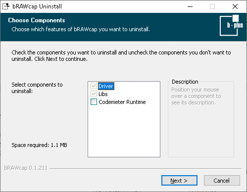Minimize the bRAWcap Uninstall window
Screen dimensions: 247x192
click(190, 6)
